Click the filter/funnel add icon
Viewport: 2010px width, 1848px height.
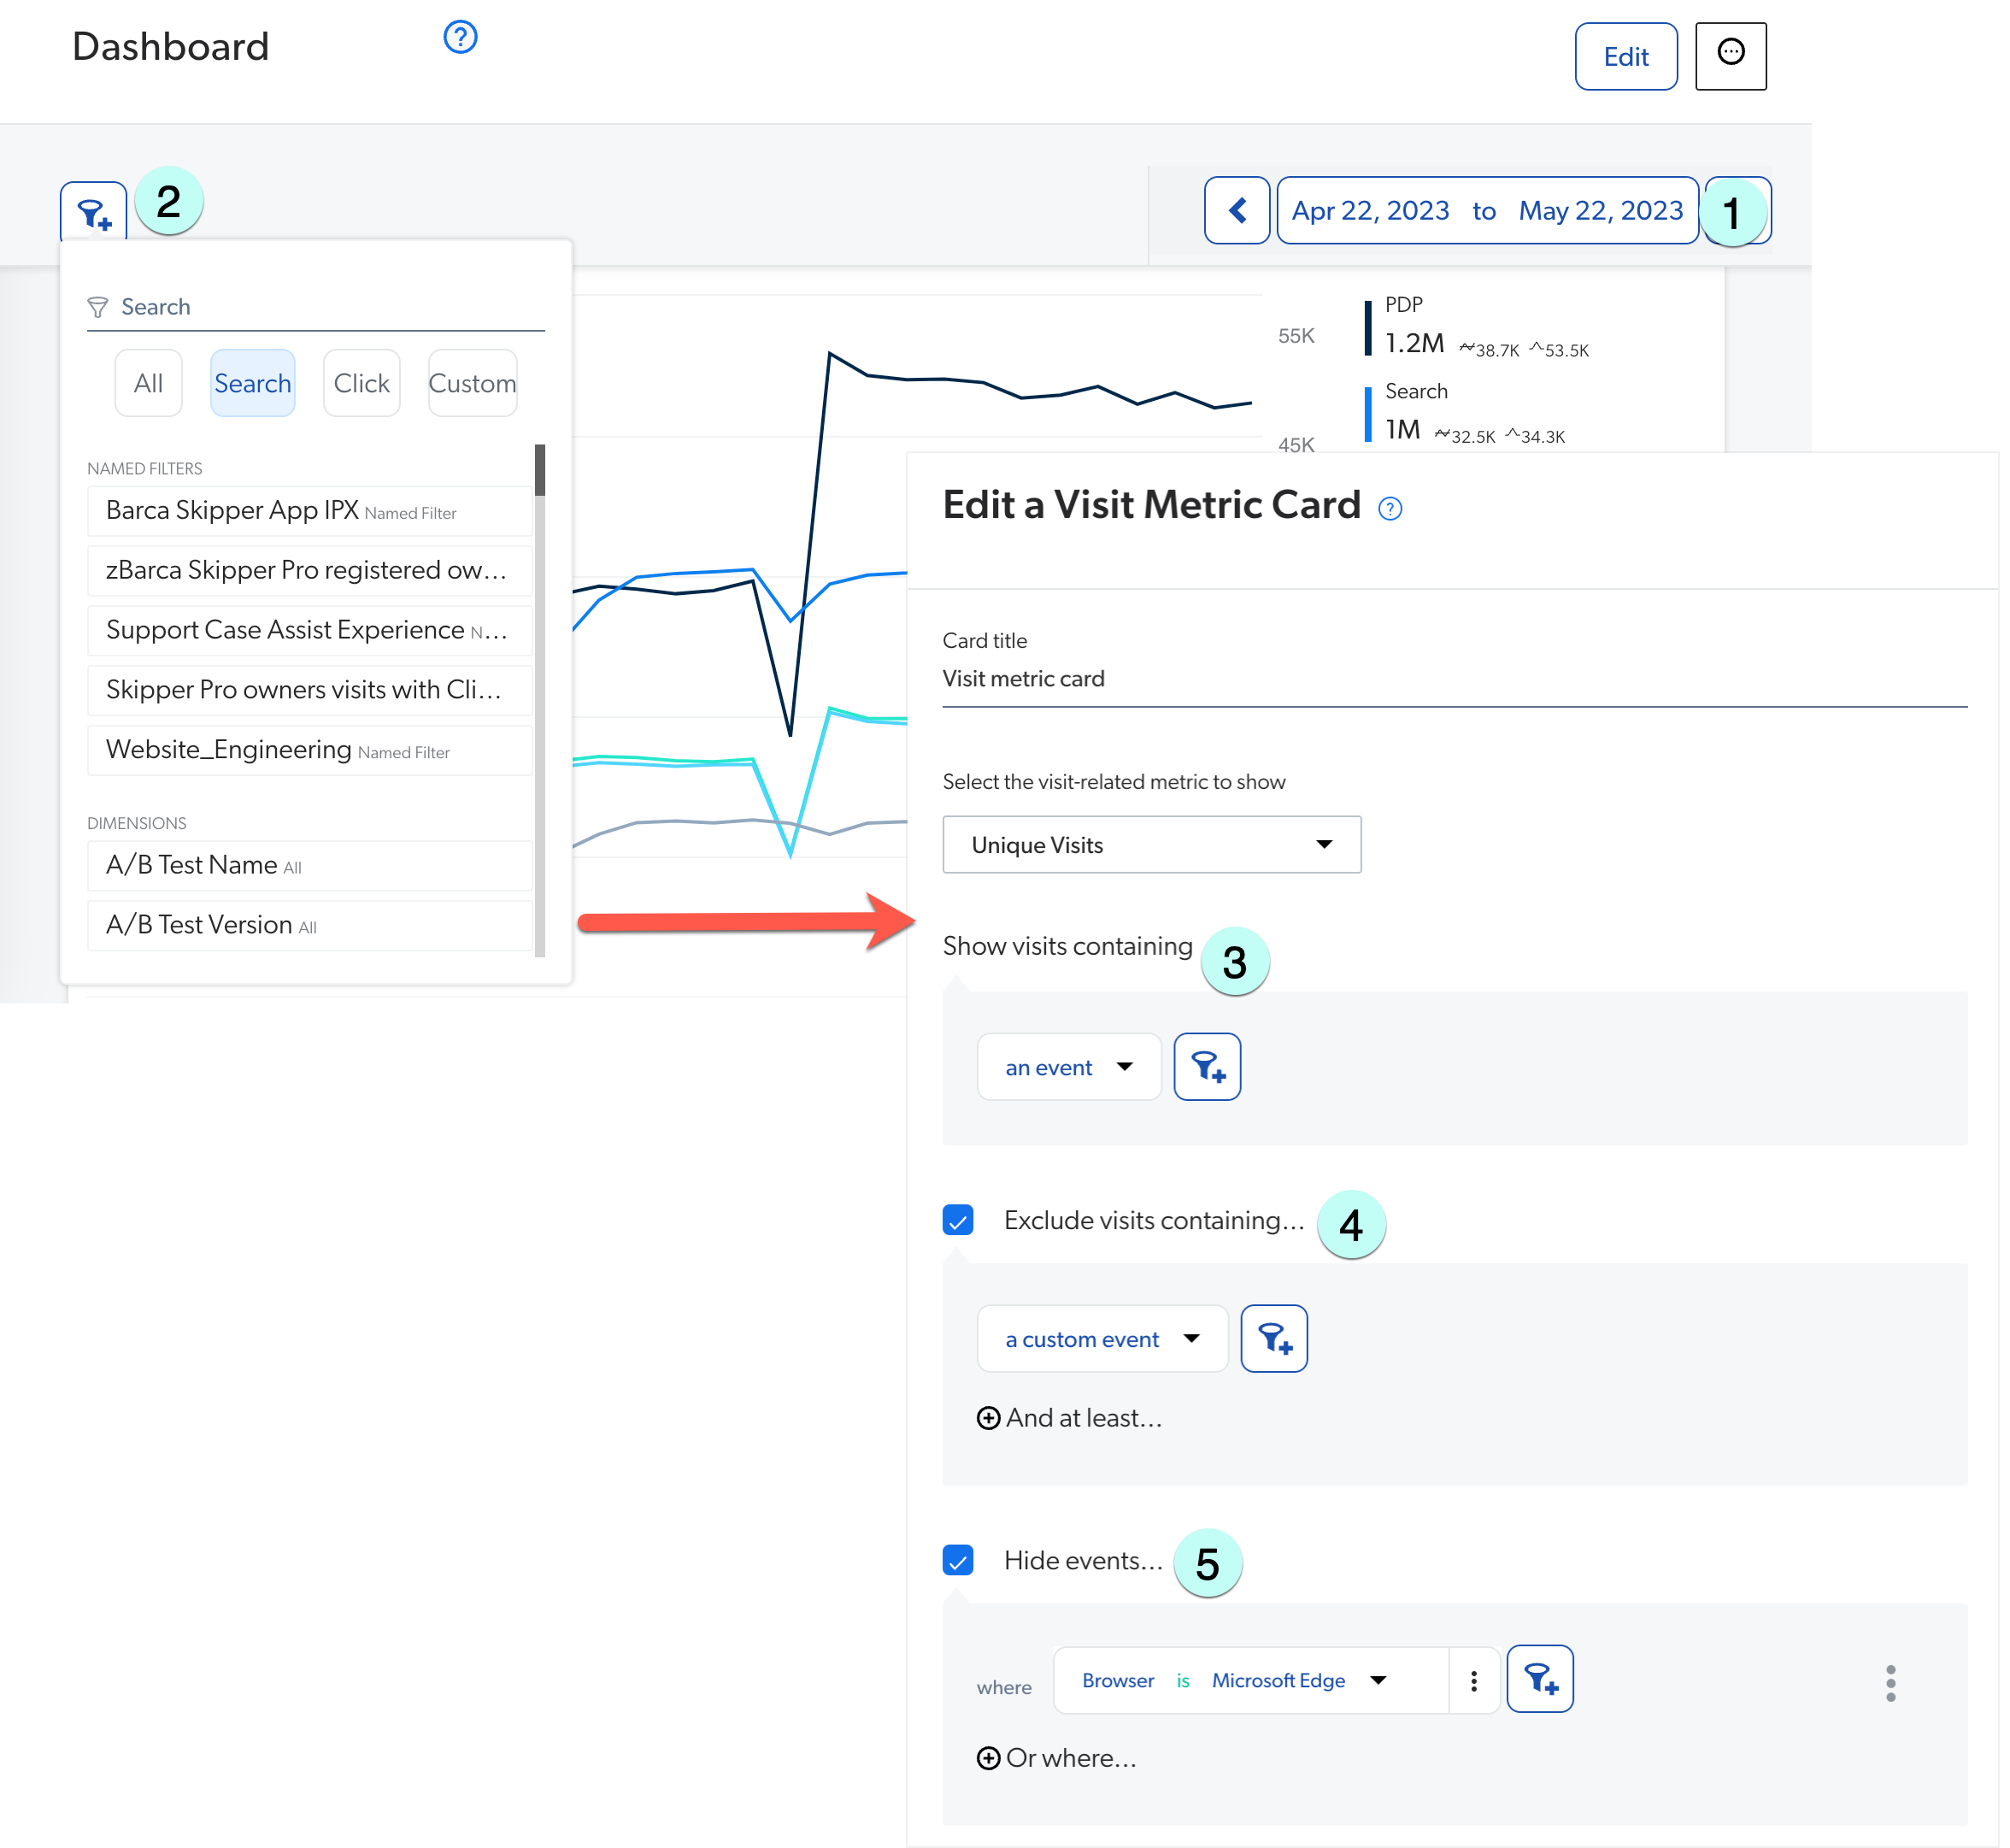coord(97,209)
